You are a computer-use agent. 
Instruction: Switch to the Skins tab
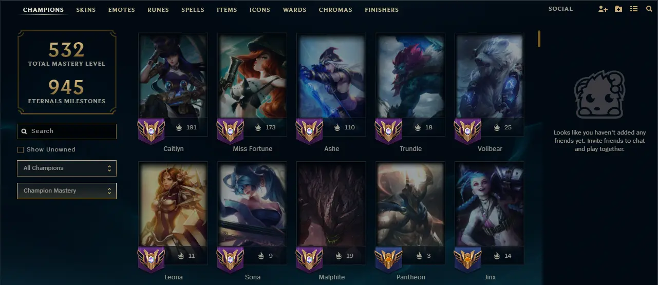point(86,10)
